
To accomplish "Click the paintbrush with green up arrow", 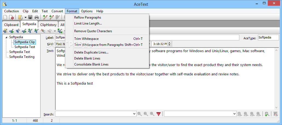I will click(x=45, y=17).
